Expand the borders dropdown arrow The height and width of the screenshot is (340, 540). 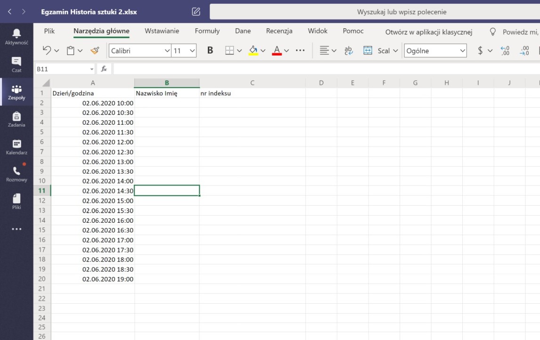click(x=239, y=50)
